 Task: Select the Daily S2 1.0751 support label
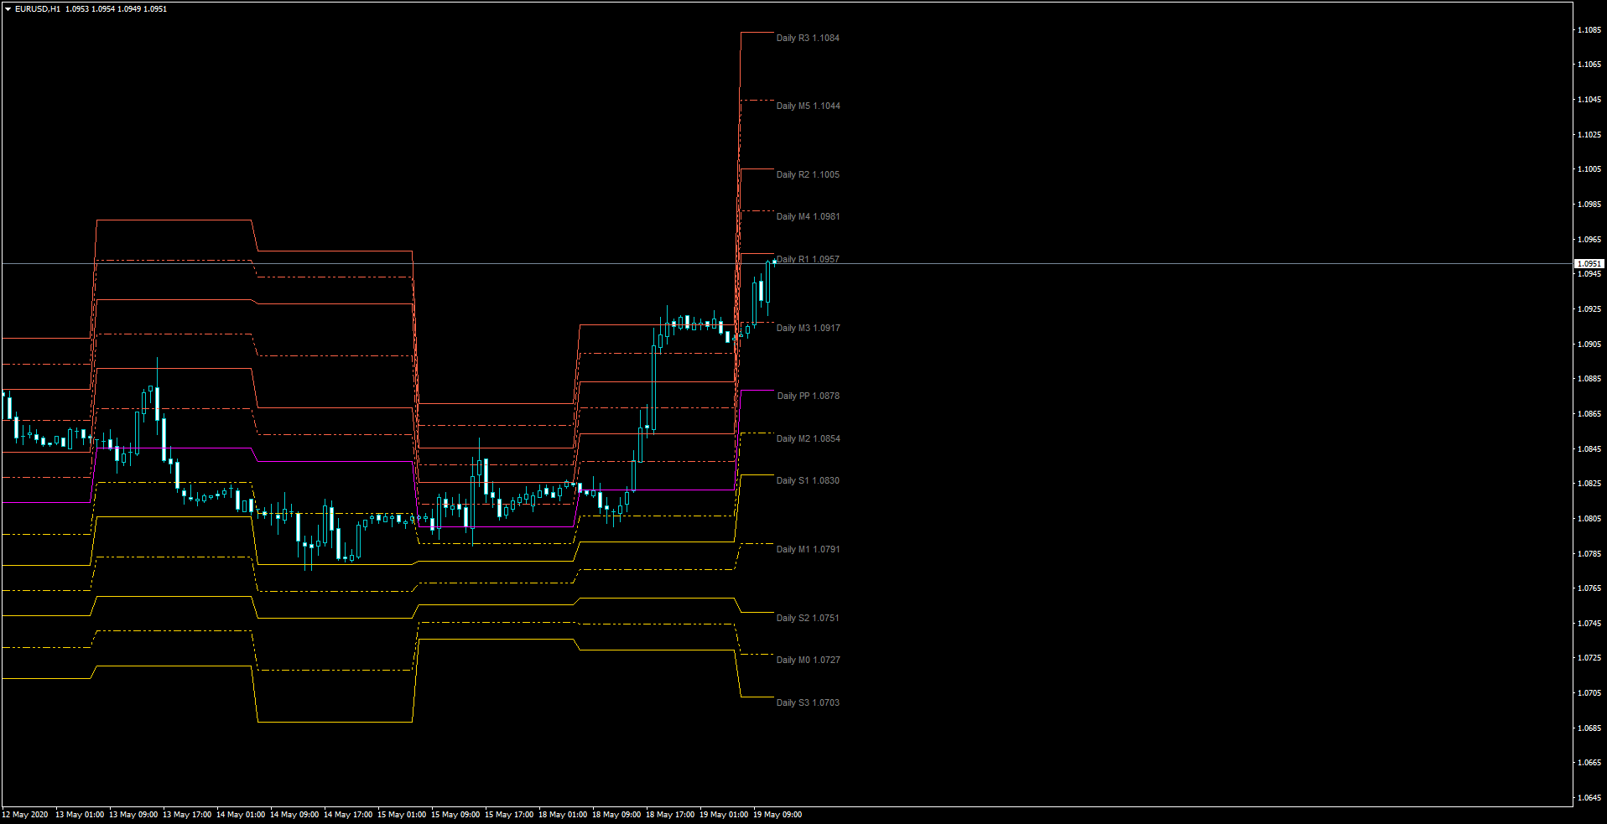click(807, 619)
